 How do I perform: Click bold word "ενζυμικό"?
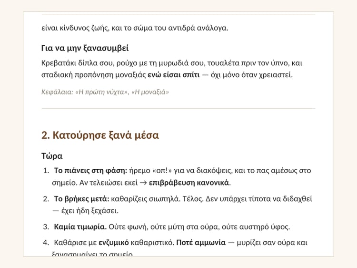[x=114, y=242]
